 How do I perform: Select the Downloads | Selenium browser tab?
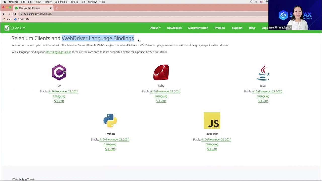pyautogui.click(x=33, y=8)
